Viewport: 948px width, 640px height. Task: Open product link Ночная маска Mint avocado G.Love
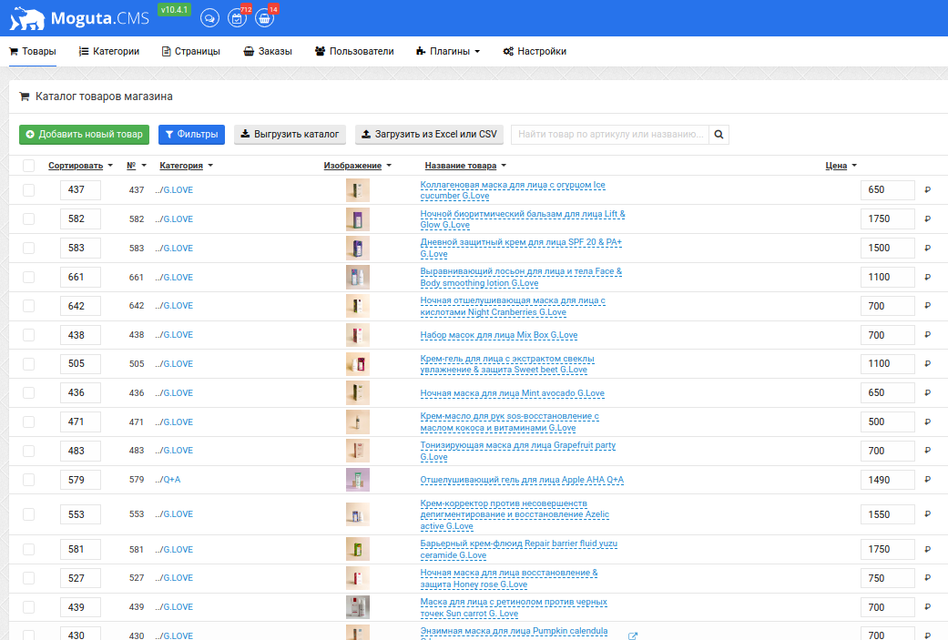512,392
